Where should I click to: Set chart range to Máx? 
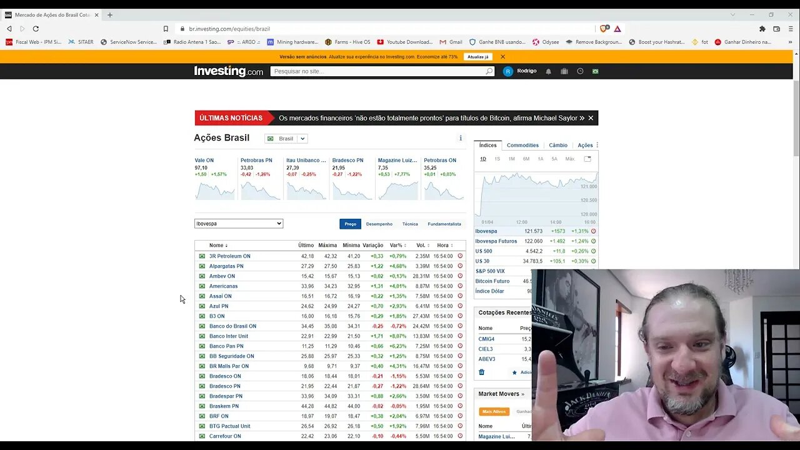[x=570, y=159]
